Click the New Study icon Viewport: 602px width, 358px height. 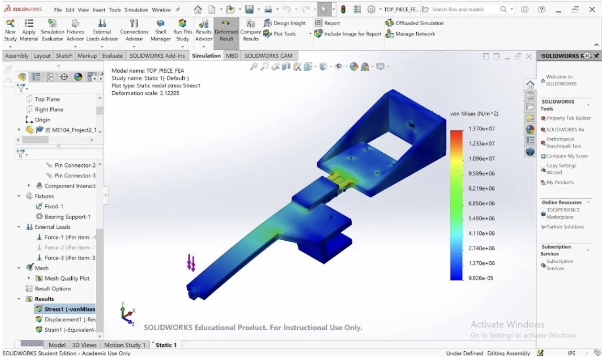pyautogui.click(x=10, y=30)
